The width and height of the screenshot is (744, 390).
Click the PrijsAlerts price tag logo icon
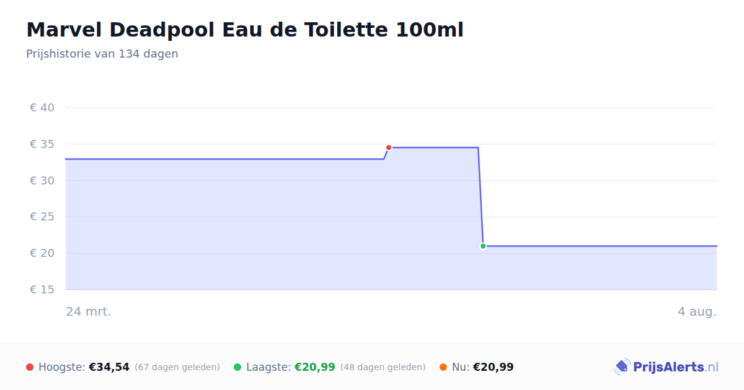click(622, 367)
